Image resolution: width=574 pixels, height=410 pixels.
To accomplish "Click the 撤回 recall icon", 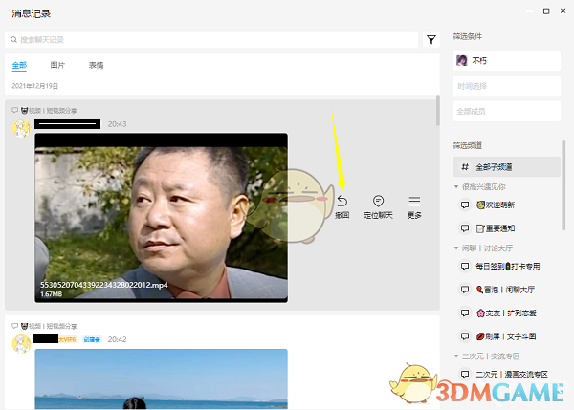I will tap(342, 202).
